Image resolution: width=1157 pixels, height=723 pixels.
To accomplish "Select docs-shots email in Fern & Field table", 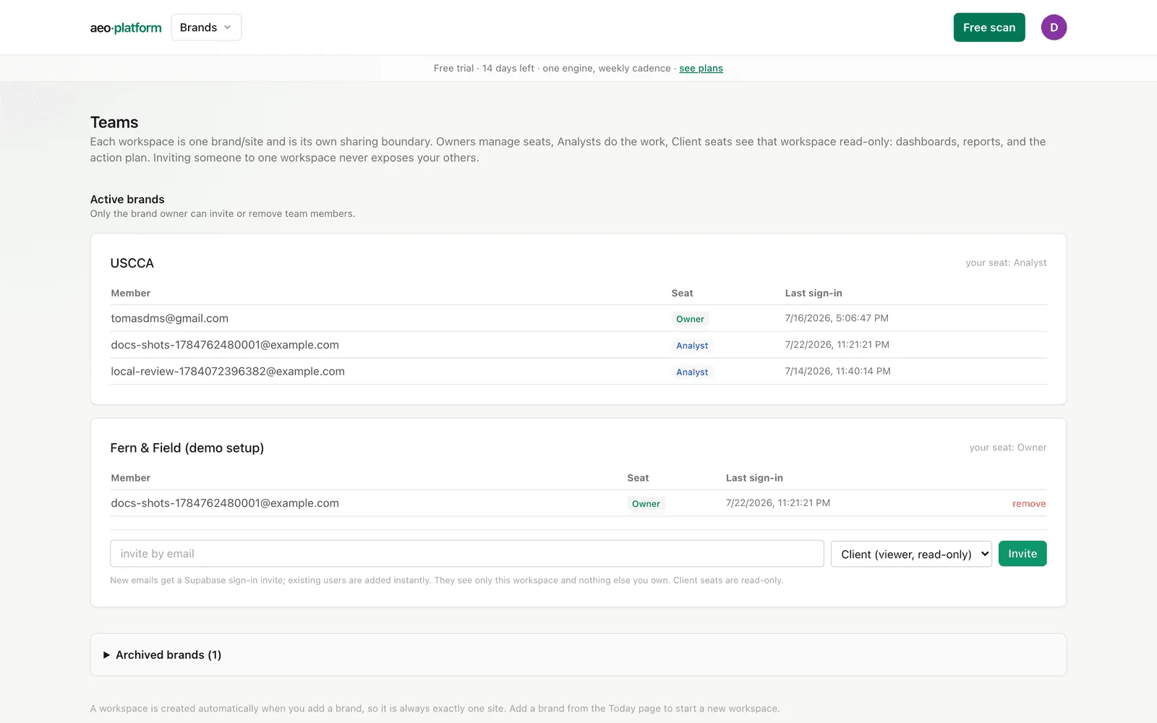I will pos(225,503).
